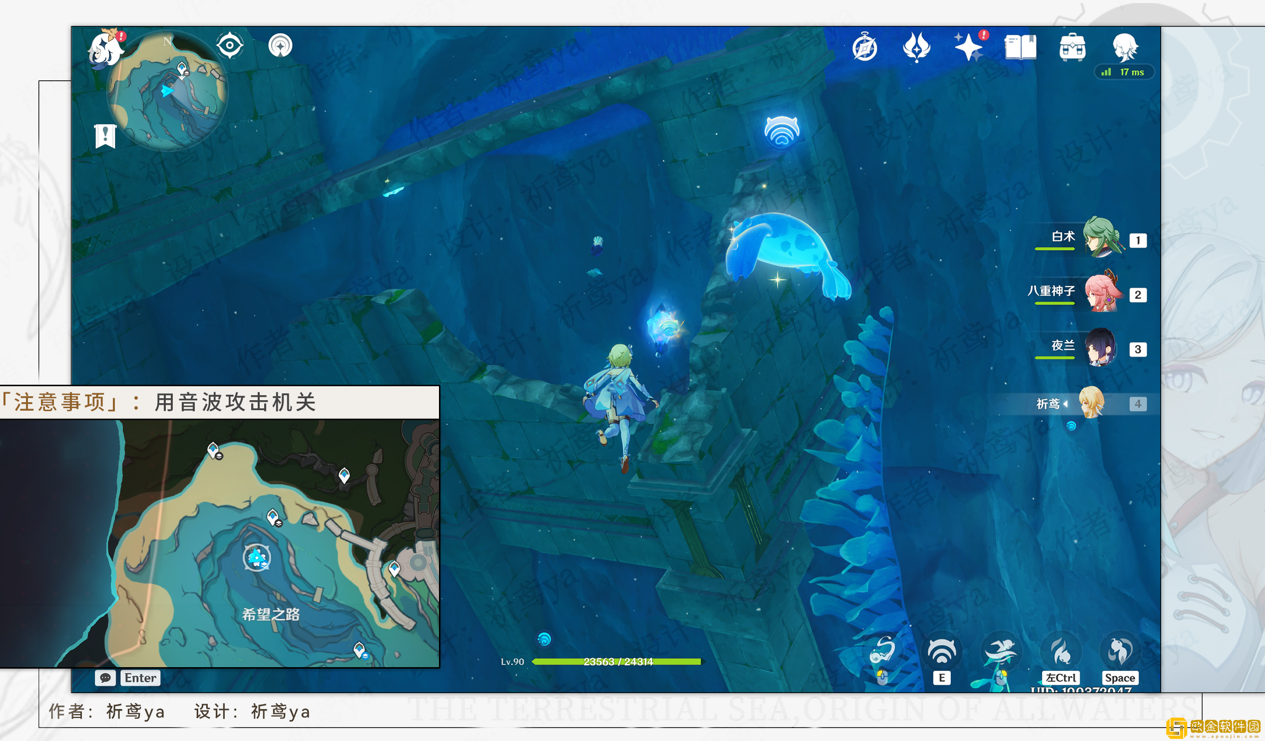
Task: Trigger the elemental skill on 左Ctrl
Action: tap(1061, 651)
